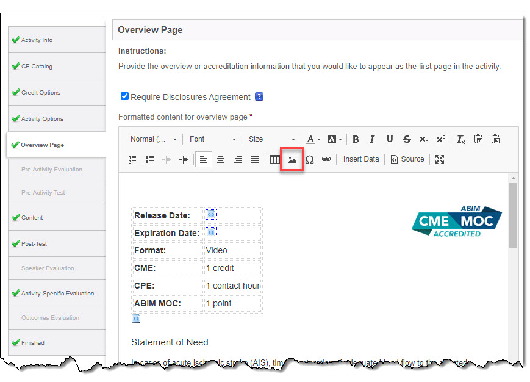Apply superscript formatting
The image size is (530, 382).
click(441, 139)
